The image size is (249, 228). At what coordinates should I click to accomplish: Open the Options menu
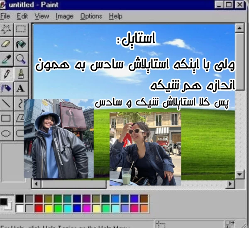pos(91,16)
